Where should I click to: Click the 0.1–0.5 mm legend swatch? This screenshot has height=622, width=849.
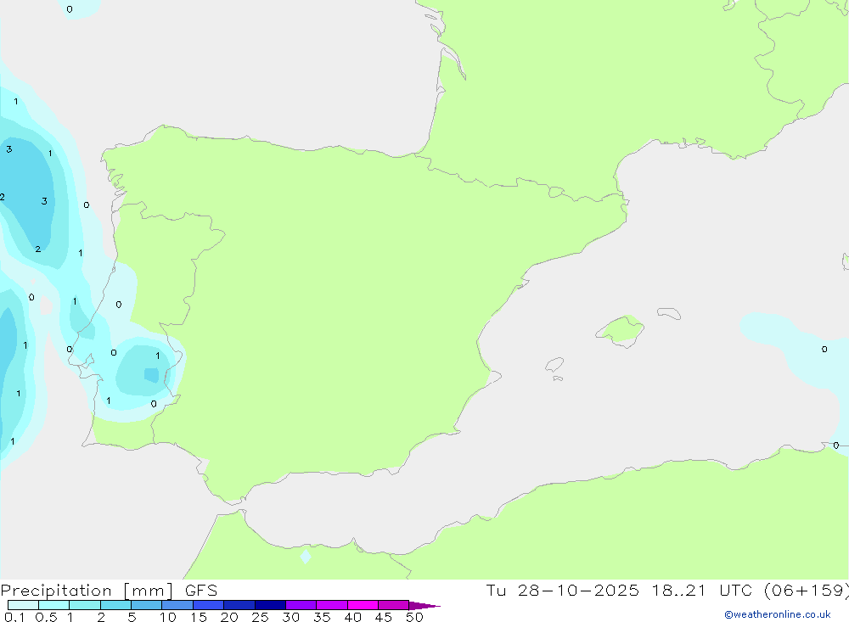(23, 605)
